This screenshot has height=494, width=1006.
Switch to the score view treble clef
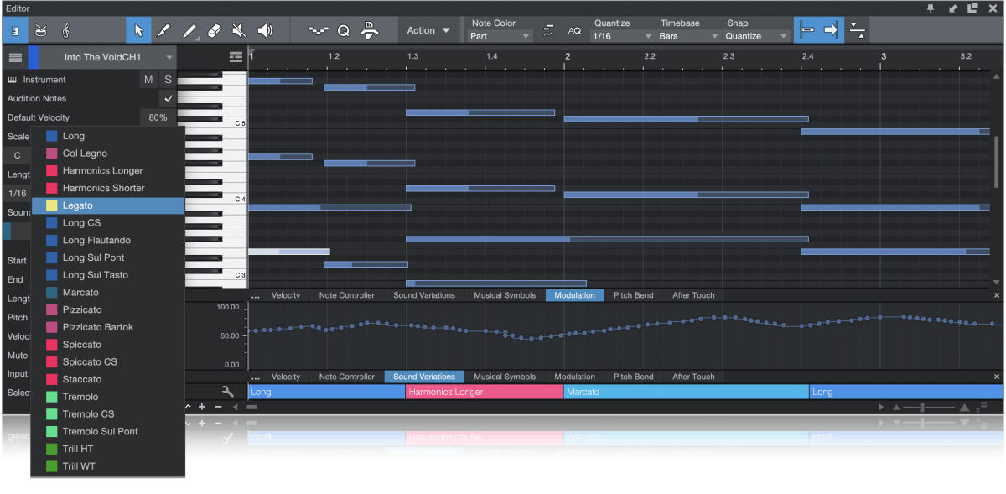point(66,30)
